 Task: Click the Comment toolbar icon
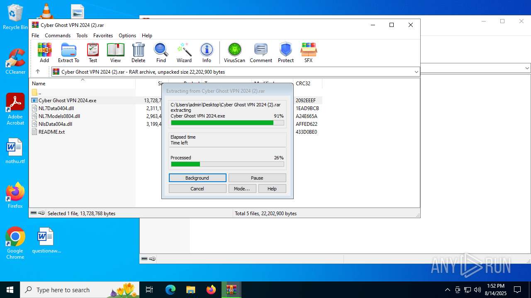261,53
